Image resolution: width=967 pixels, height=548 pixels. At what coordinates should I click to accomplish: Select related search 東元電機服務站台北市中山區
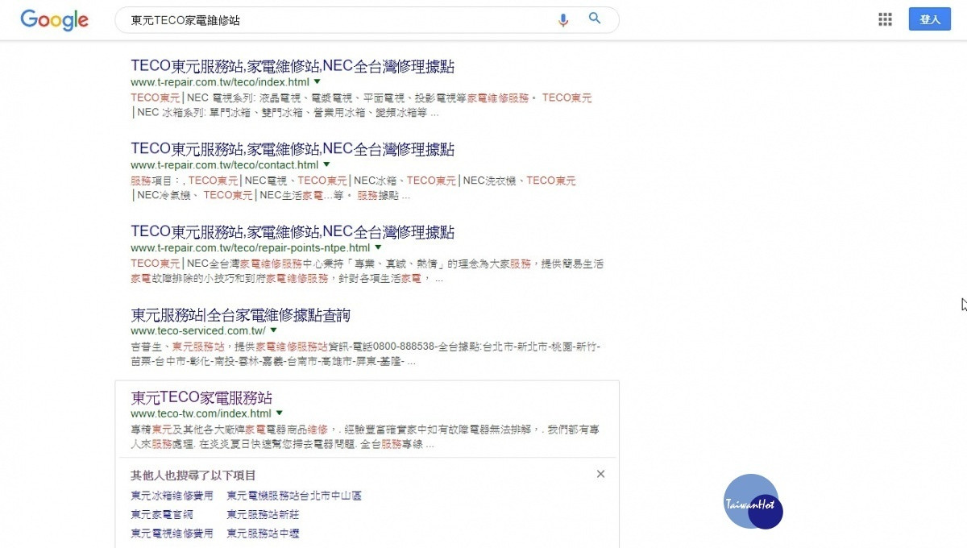pyautogui.click(x=294, y=496)
